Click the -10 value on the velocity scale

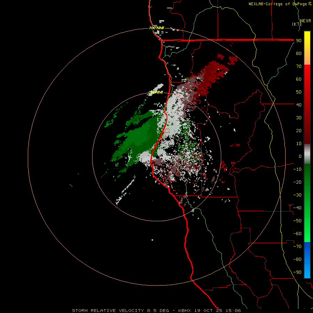tap(297, 169)
